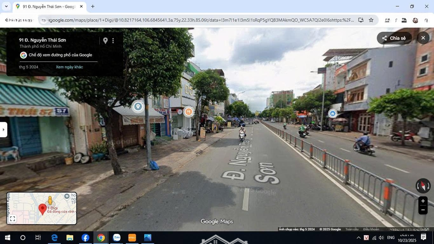Click 'Xem ngày khác' to see other dates

coord(69,67)
